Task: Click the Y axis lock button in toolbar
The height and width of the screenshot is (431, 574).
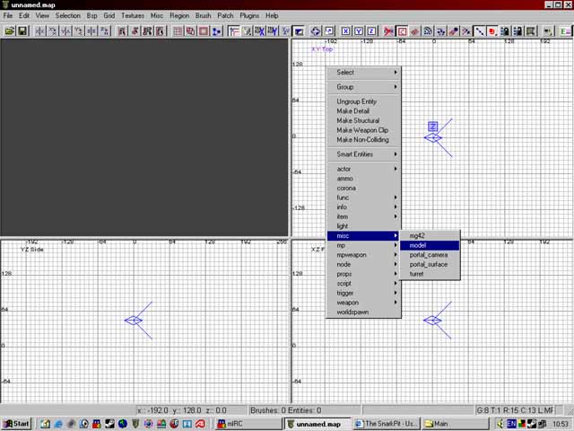Action: 359,31
